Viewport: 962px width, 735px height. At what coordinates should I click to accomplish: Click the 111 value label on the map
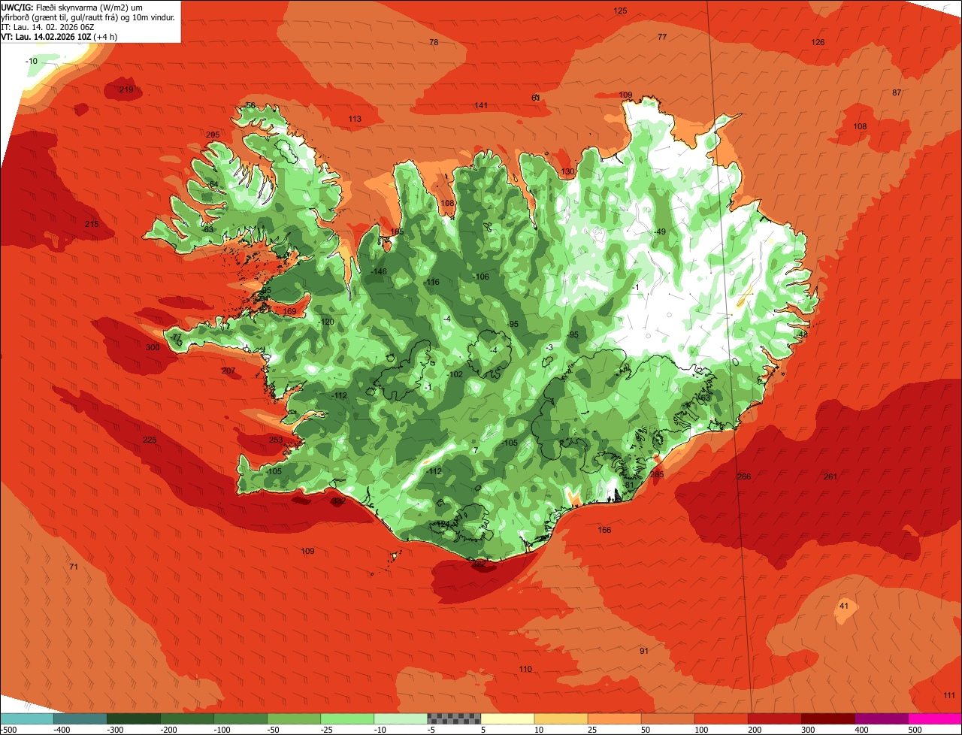(949, 695)
